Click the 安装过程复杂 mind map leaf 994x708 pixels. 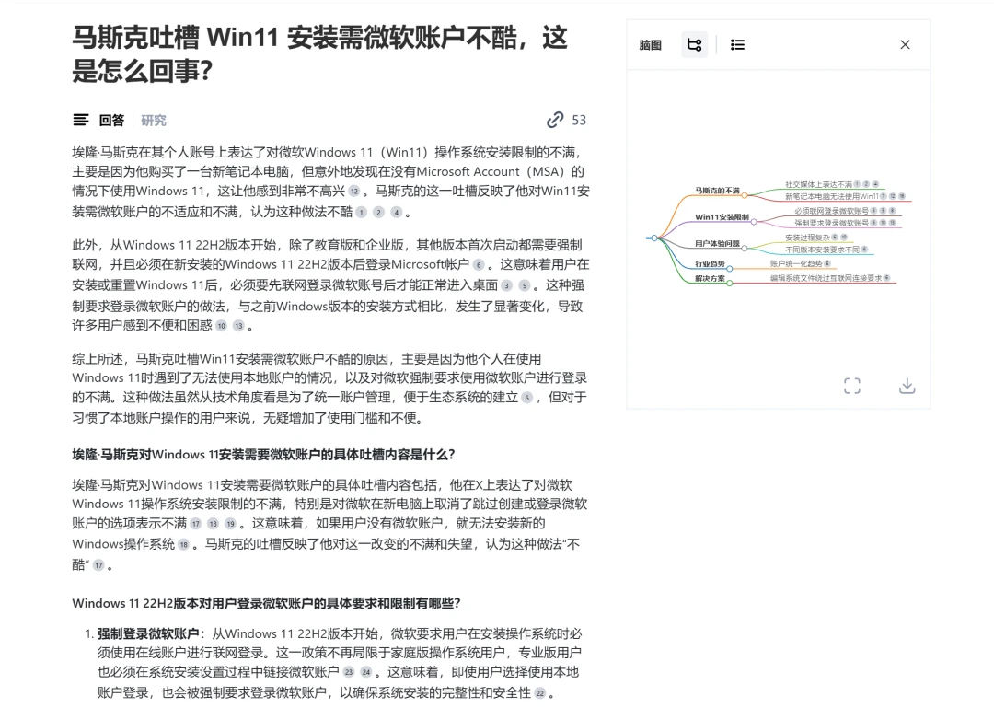(x=807, y=238)
